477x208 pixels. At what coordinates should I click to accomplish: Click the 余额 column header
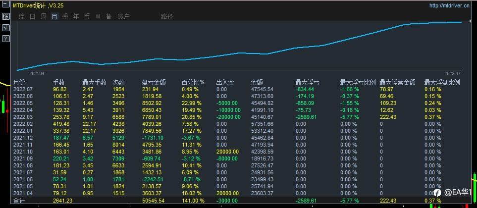point(257,82)
